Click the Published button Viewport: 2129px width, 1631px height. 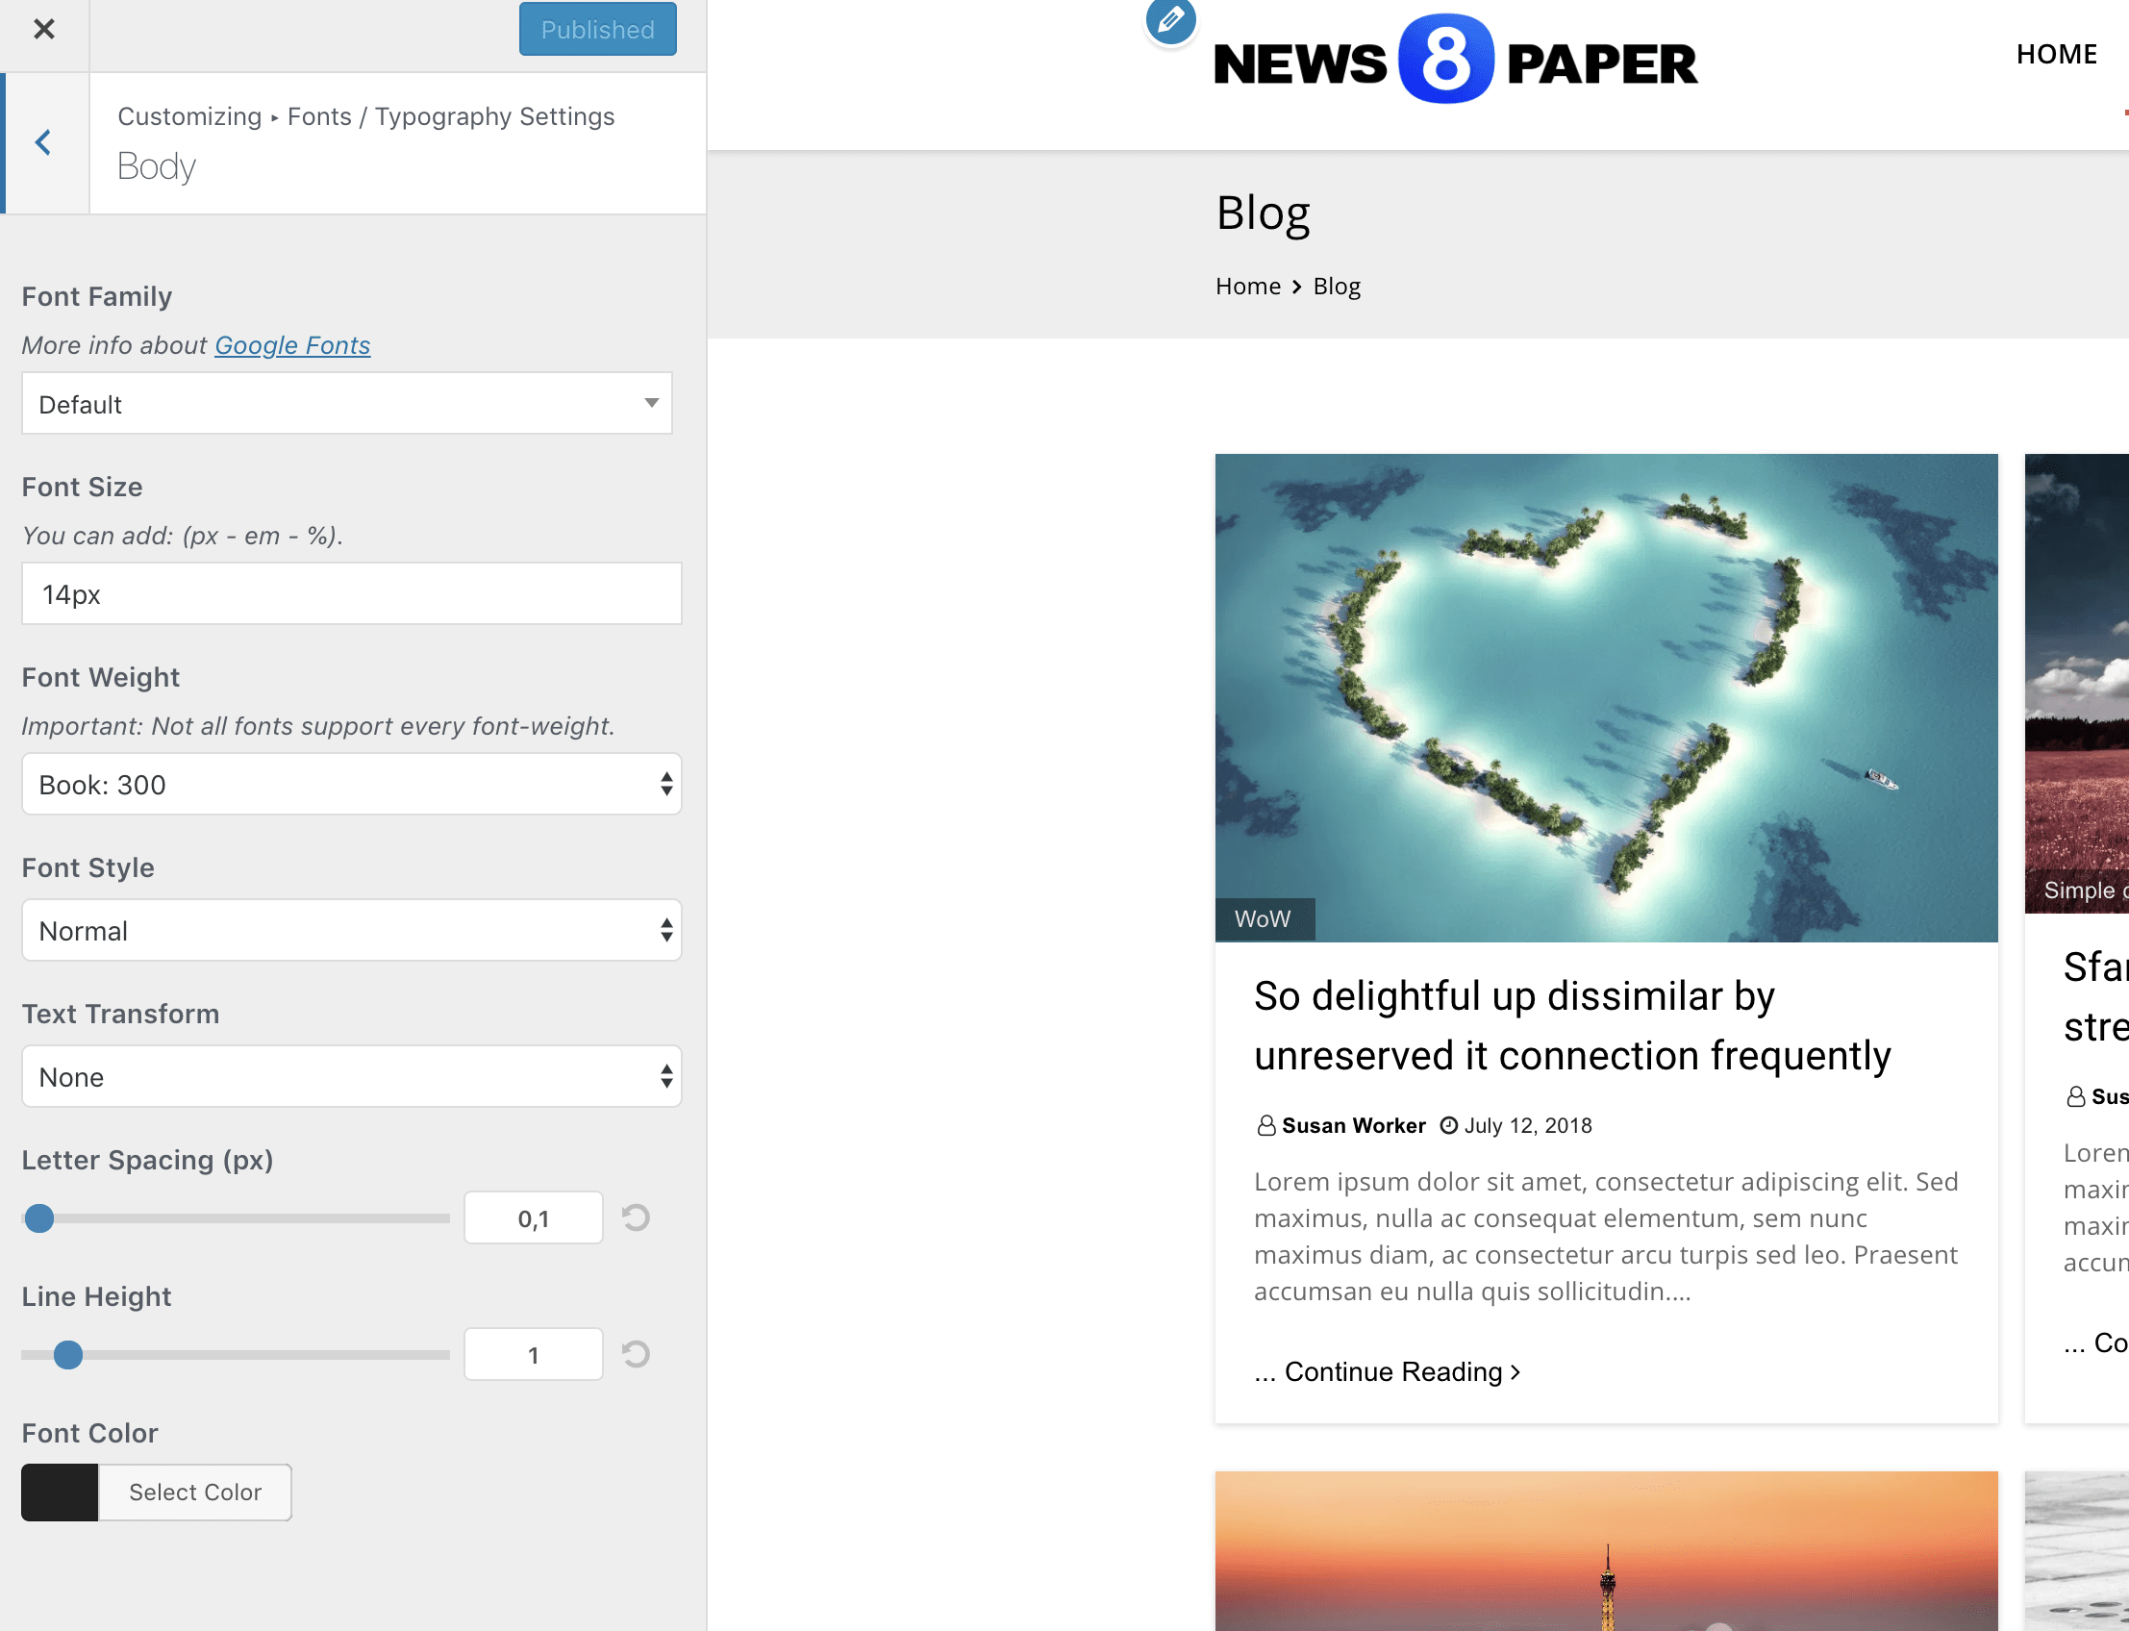[x=597, y=29]
